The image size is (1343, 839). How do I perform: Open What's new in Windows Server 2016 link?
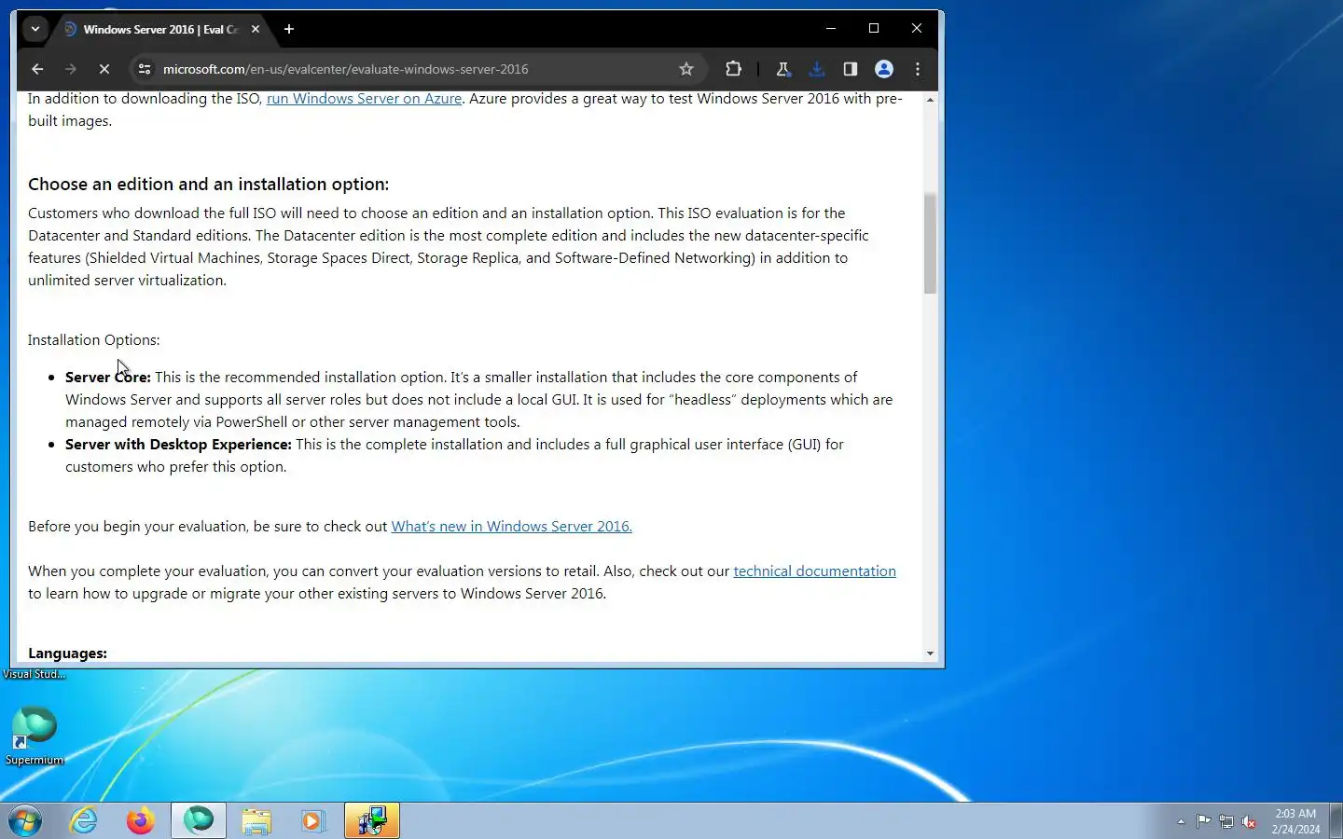coord(511,527)
